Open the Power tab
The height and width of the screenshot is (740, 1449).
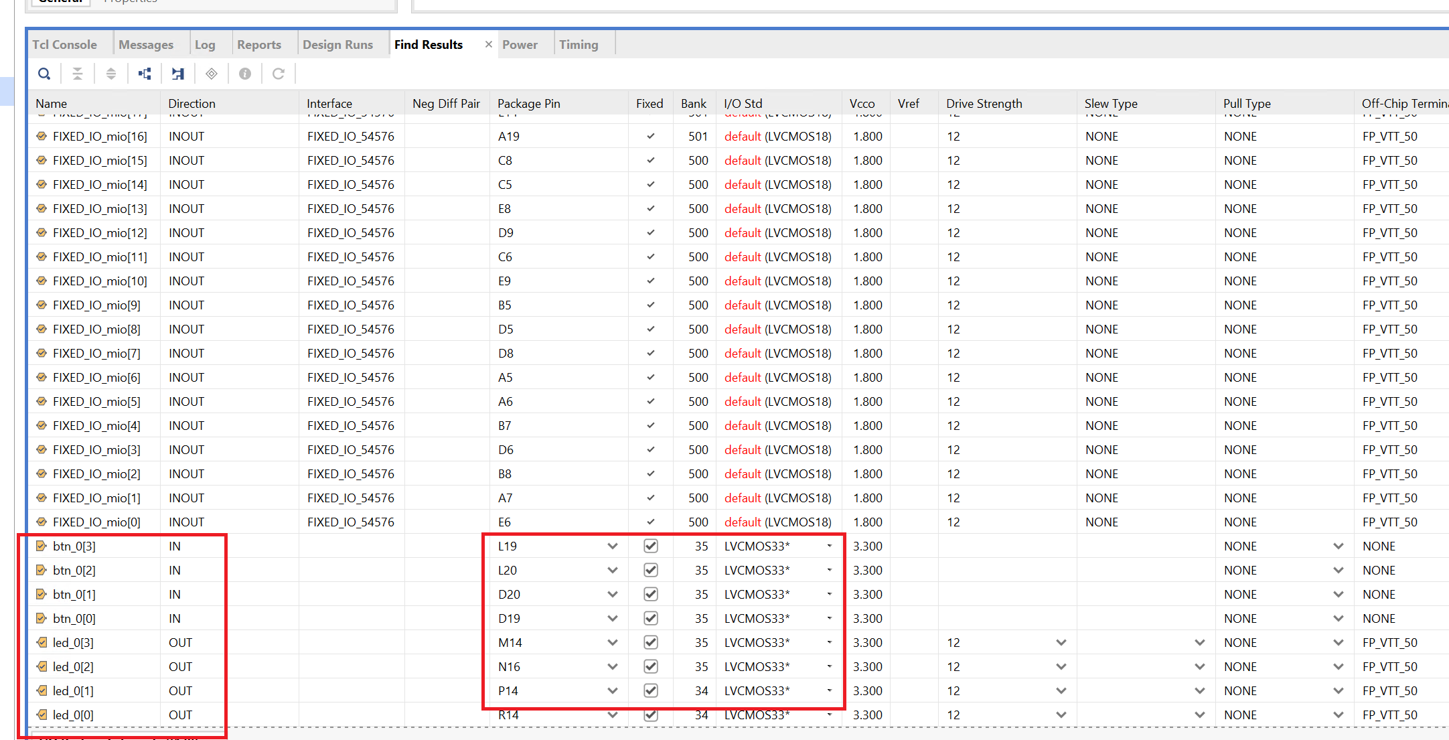pyautogui.click(x=520, y=44)
